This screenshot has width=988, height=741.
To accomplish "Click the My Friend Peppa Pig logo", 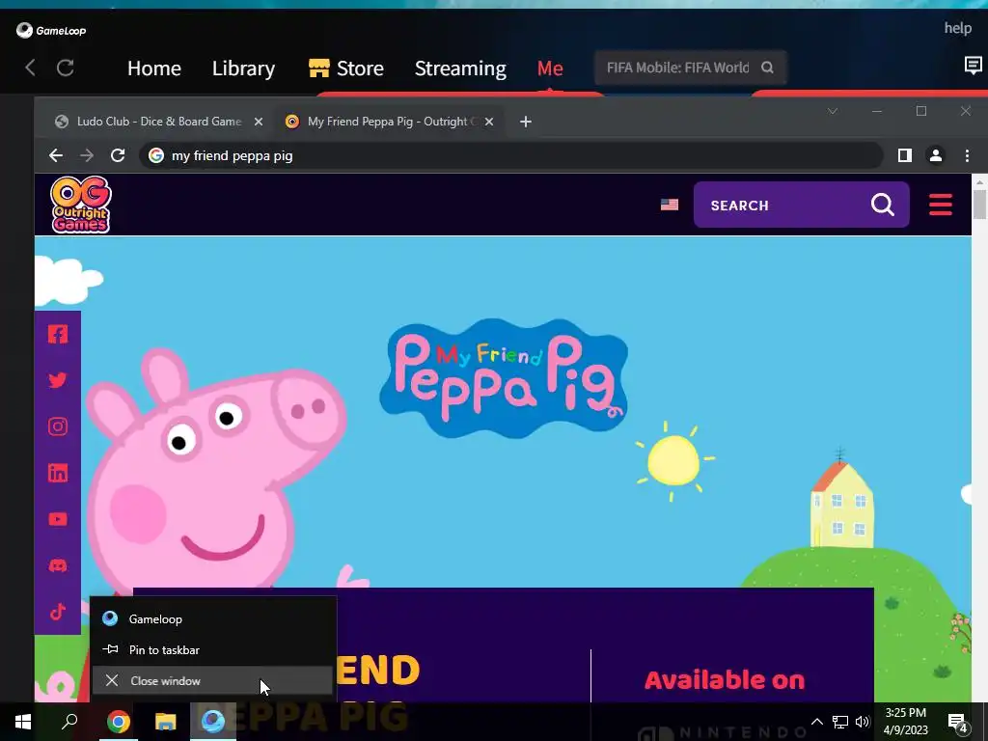I will tap(504, 378).
